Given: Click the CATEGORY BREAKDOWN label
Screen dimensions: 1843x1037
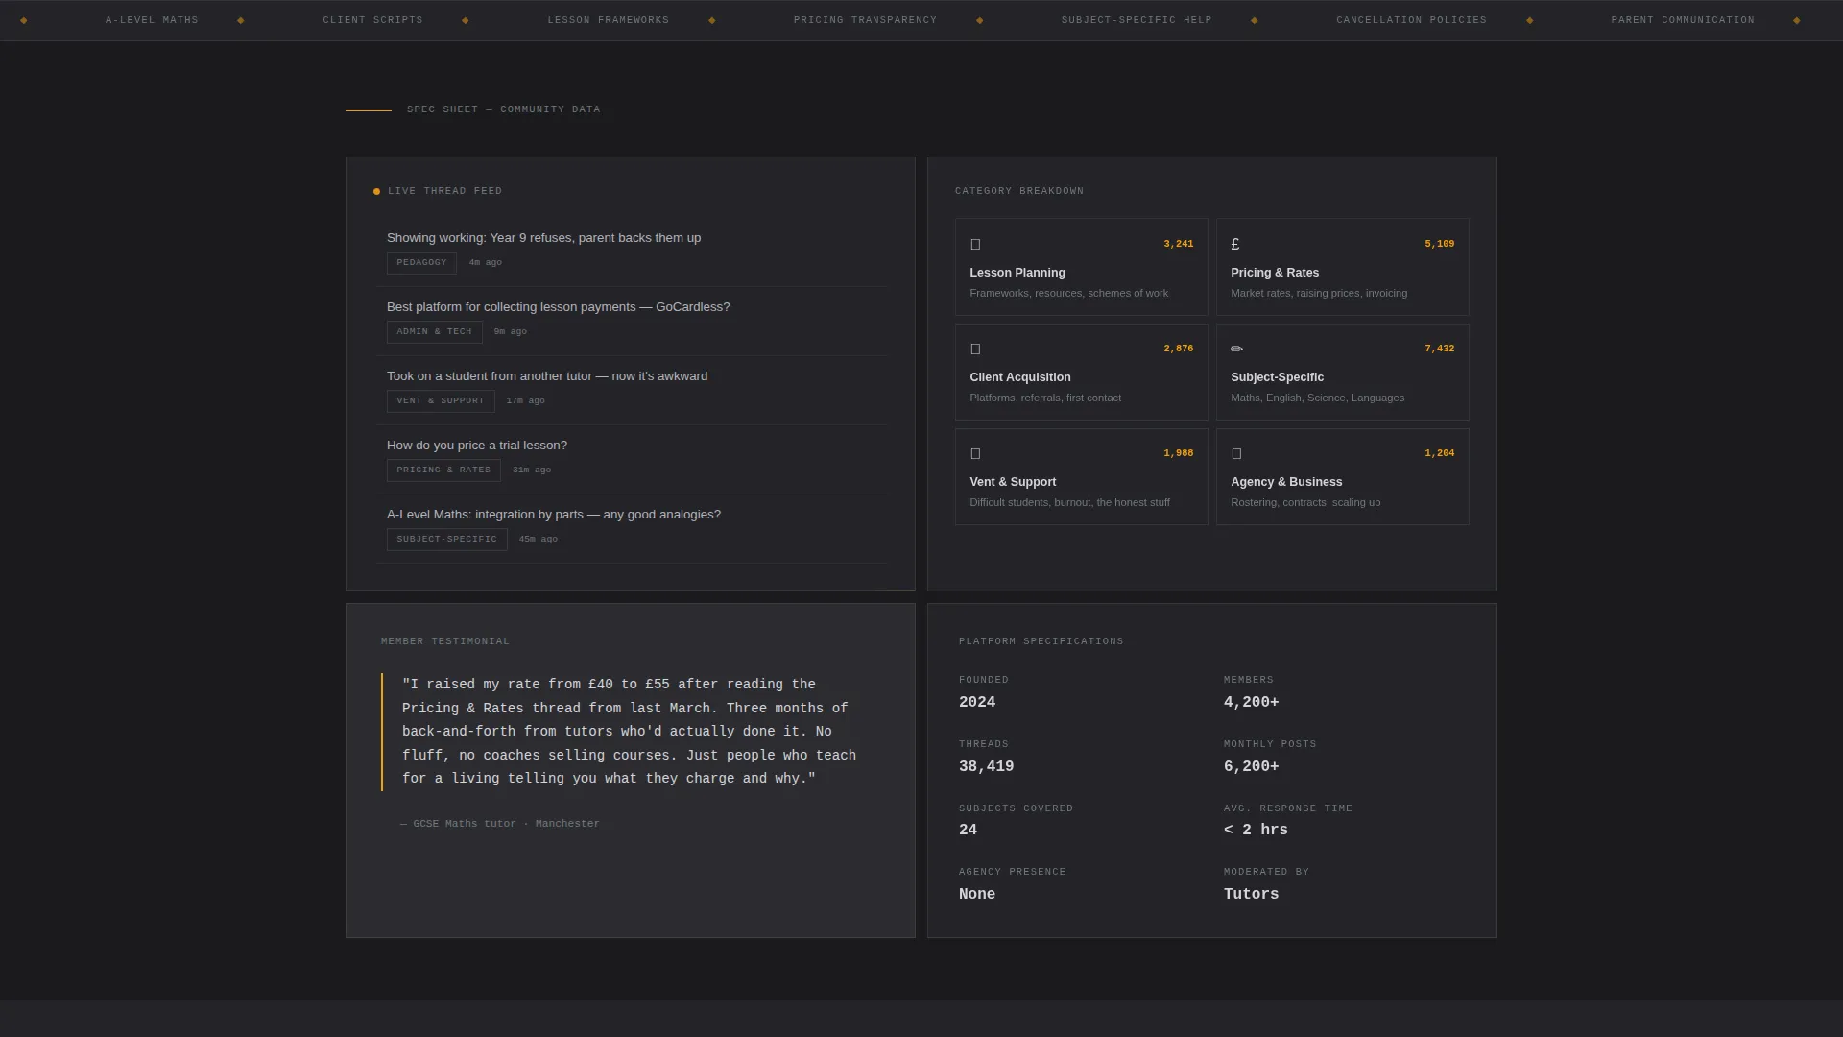Looking at the screenshot, I should (x=1018, y=191).
